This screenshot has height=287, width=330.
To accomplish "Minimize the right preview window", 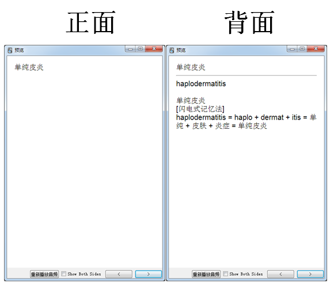I will pos(292,49).
